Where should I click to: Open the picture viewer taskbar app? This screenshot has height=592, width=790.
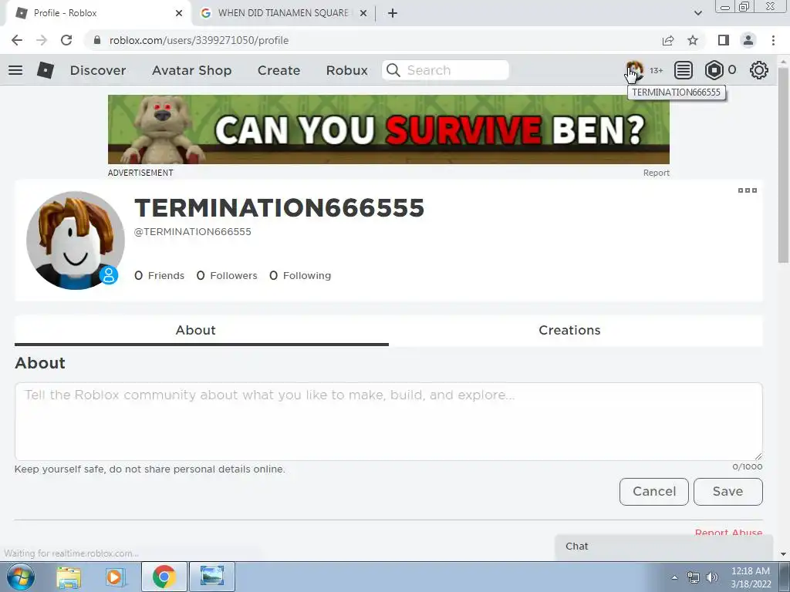pos(212,577)
